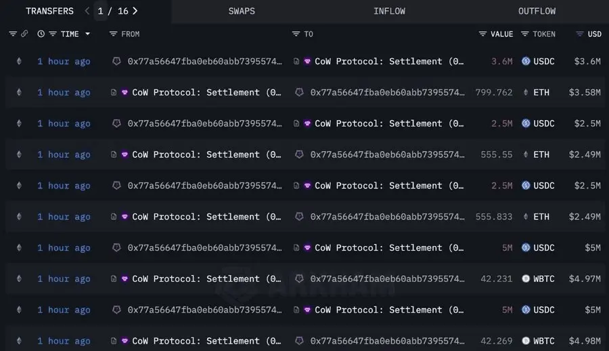Viewport: 609px width, 351px height.
Task: Click entity tag icon on 799.762 ETH recipient
Action: [299, 92]
